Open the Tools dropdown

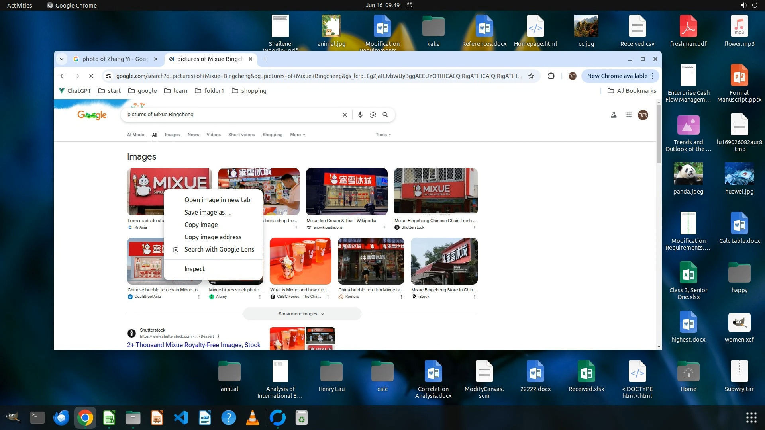click(x=383, y=135)
